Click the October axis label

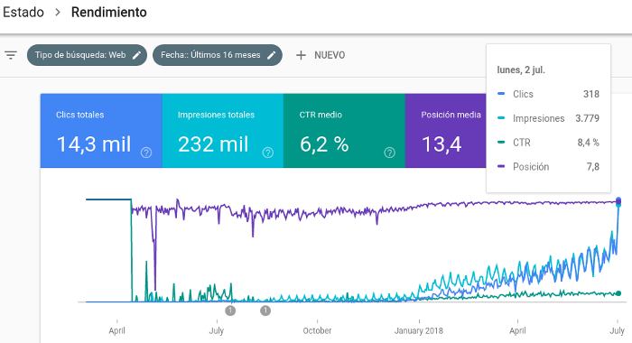tap(317, 331)
